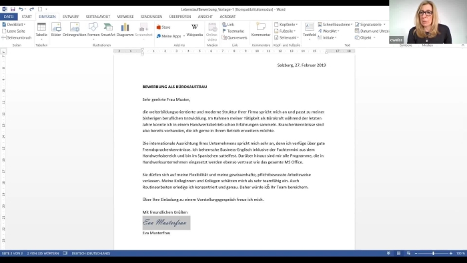Image resolution: width=467 pixels, height=263 pixels.
Task: Insert a Tabelle
Action: coord(41,31)
